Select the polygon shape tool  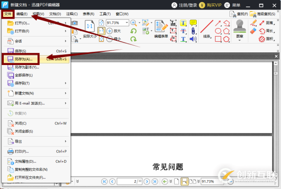click(226, 31)
